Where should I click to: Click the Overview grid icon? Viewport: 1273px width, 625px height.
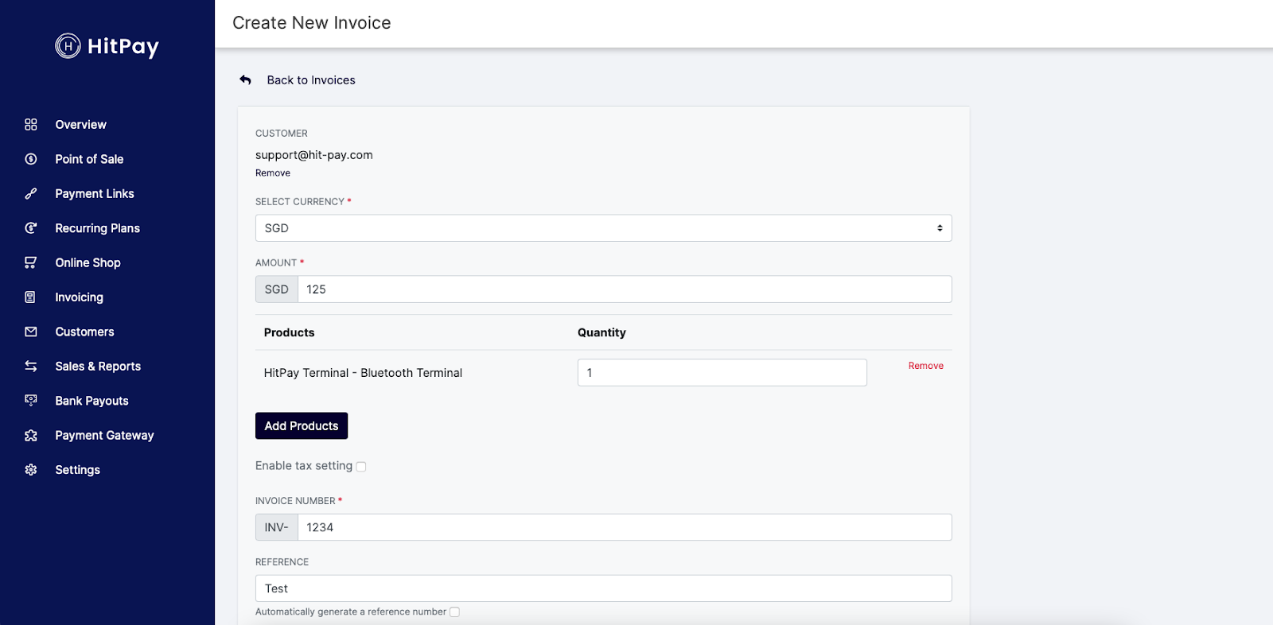pyautogui.click(x=31, y=125)
